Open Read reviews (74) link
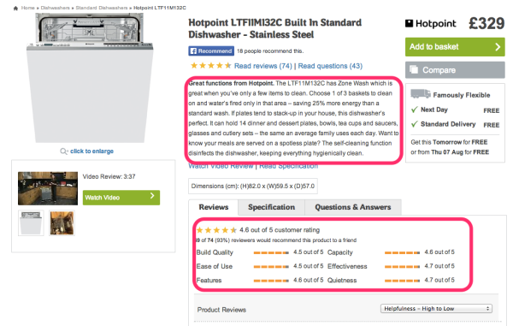Viewport: 513px width, 326px height. pos(263,66)
